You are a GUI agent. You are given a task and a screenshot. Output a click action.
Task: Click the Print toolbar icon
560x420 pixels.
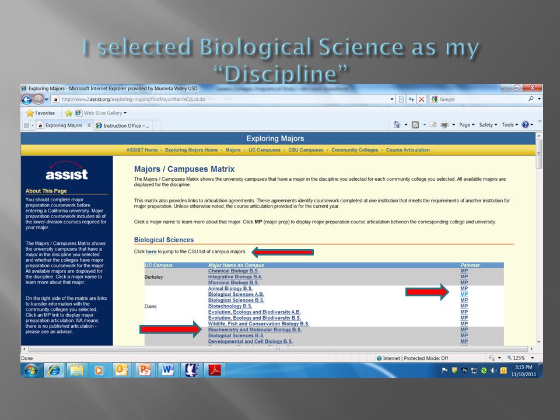444,125
